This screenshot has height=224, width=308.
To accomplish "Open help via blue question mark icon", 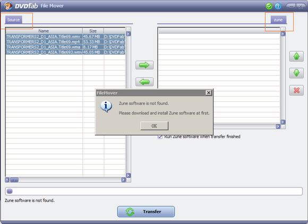I will pyautogui.click(x=278, y=6).
